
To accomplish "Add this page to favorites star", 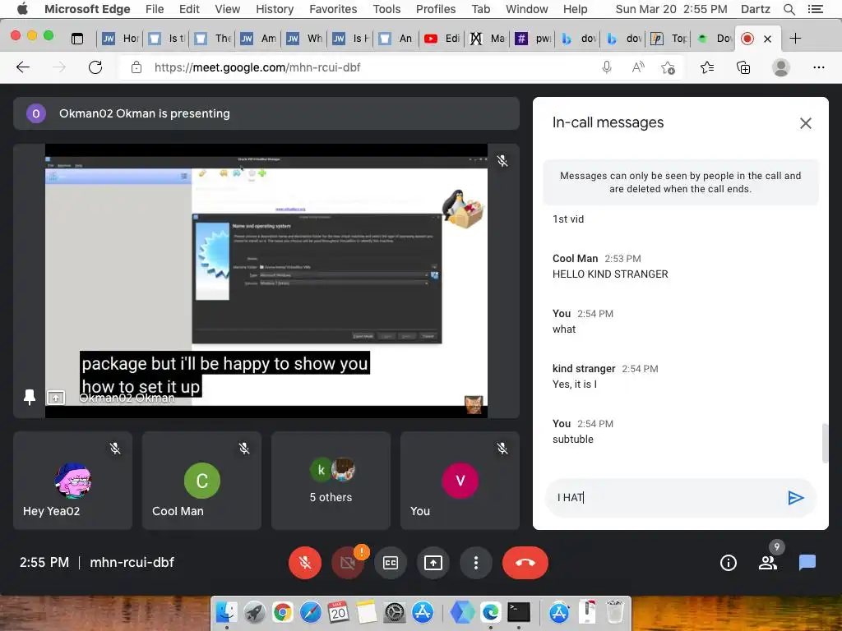I will [668, 67].
